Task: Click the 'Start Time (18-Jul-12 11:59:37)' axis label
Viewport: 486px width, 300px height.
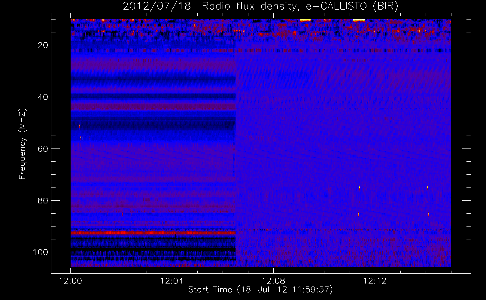Action: click(260, 290)
